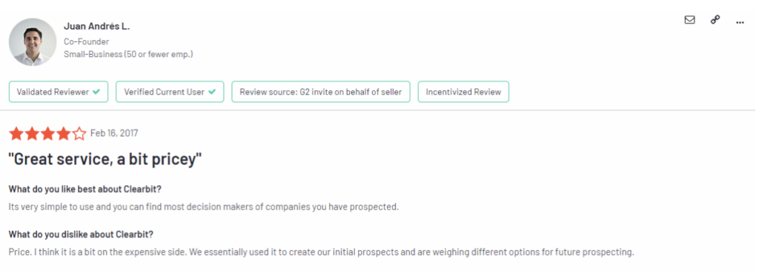759x276 pixels.
Task: Open review titled "Great service, a bit pricey"
Action: 105,159
